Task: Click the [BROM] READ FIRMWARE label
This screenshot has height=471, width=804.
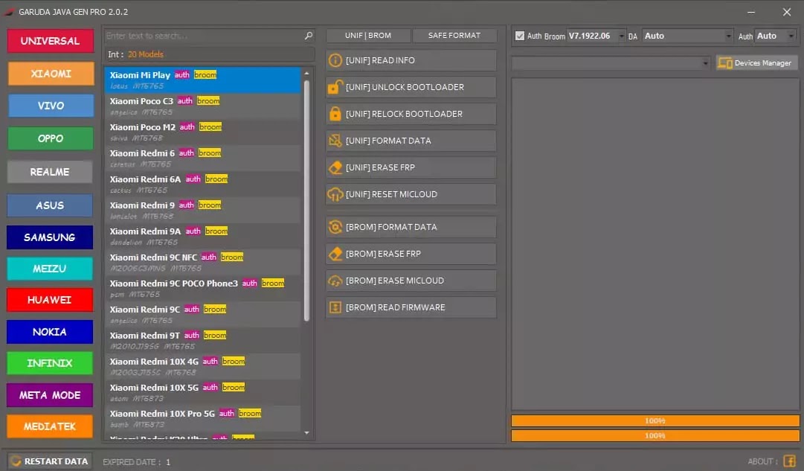Action: pos(396,307)
